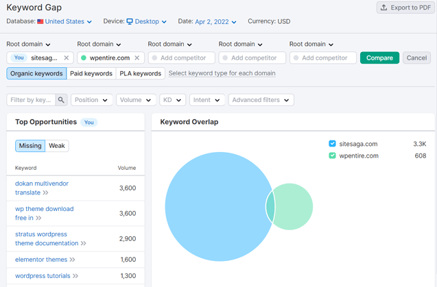Click arrows after dokan multivendor translate
This screenshot has width=437, height=287.
[45, 192]
